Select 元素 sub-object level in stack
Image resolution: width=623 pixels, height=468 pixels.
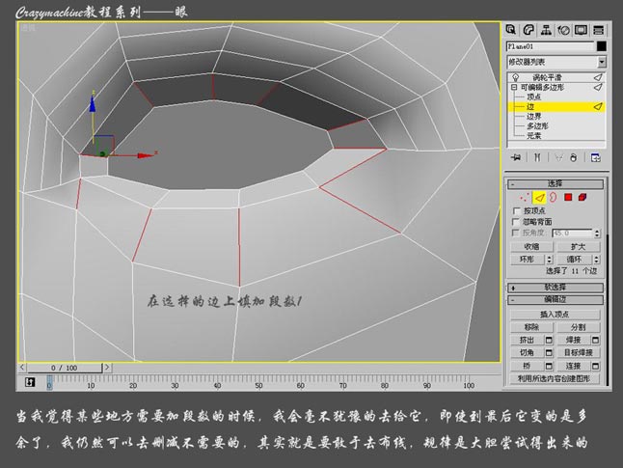click(533, 136)
